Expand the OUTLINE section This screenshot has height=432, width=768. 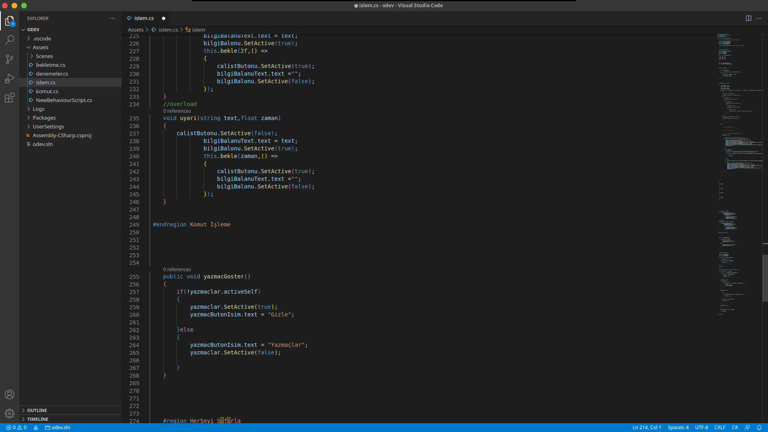(x=37, y=410)
